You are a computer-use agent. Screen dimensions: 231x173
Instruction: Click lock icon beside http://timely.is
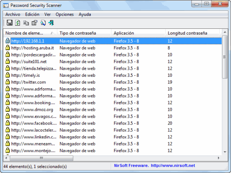coord(8,75)
